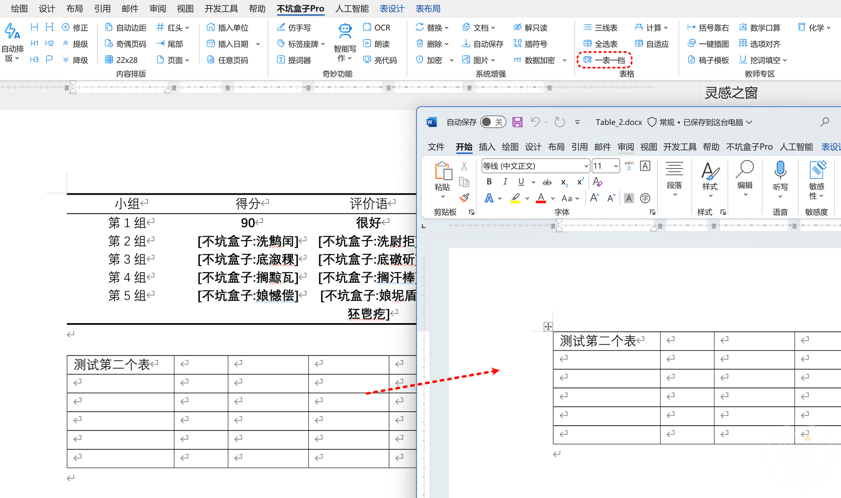The image size is (841, 498).
Task: Toggle Italic formatting in Table_2.docx
Action: 505,182
